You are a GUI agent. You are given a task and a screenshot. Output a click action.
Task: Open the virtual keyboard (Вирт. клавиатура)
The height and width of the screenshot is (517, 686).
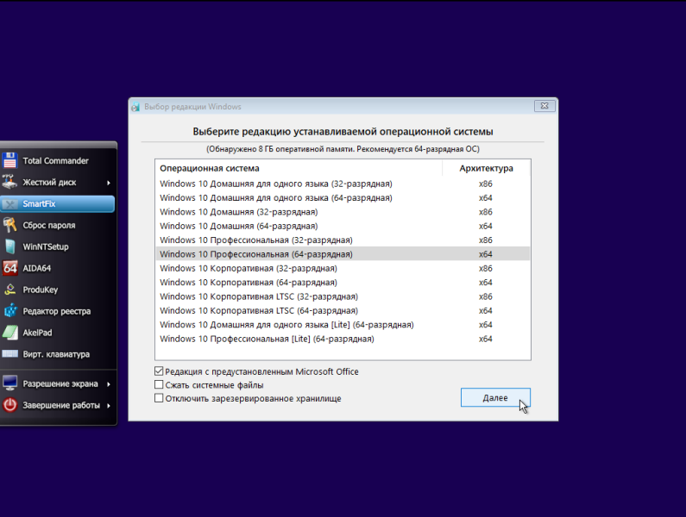(56, 354)
